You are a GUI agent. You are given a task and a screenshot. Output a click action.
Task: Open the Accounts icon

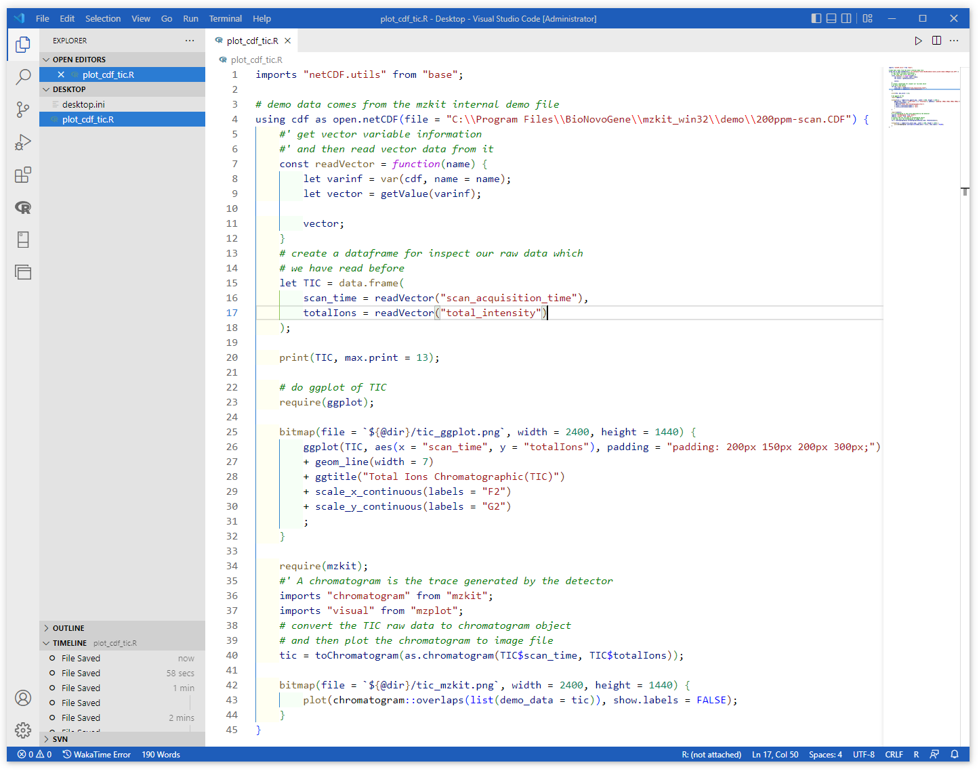coord(23,698)
